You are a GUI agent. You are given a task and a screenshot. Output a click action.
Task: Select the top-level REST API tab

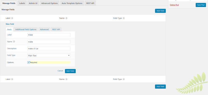pyautogui.click(x=90, y=3)
